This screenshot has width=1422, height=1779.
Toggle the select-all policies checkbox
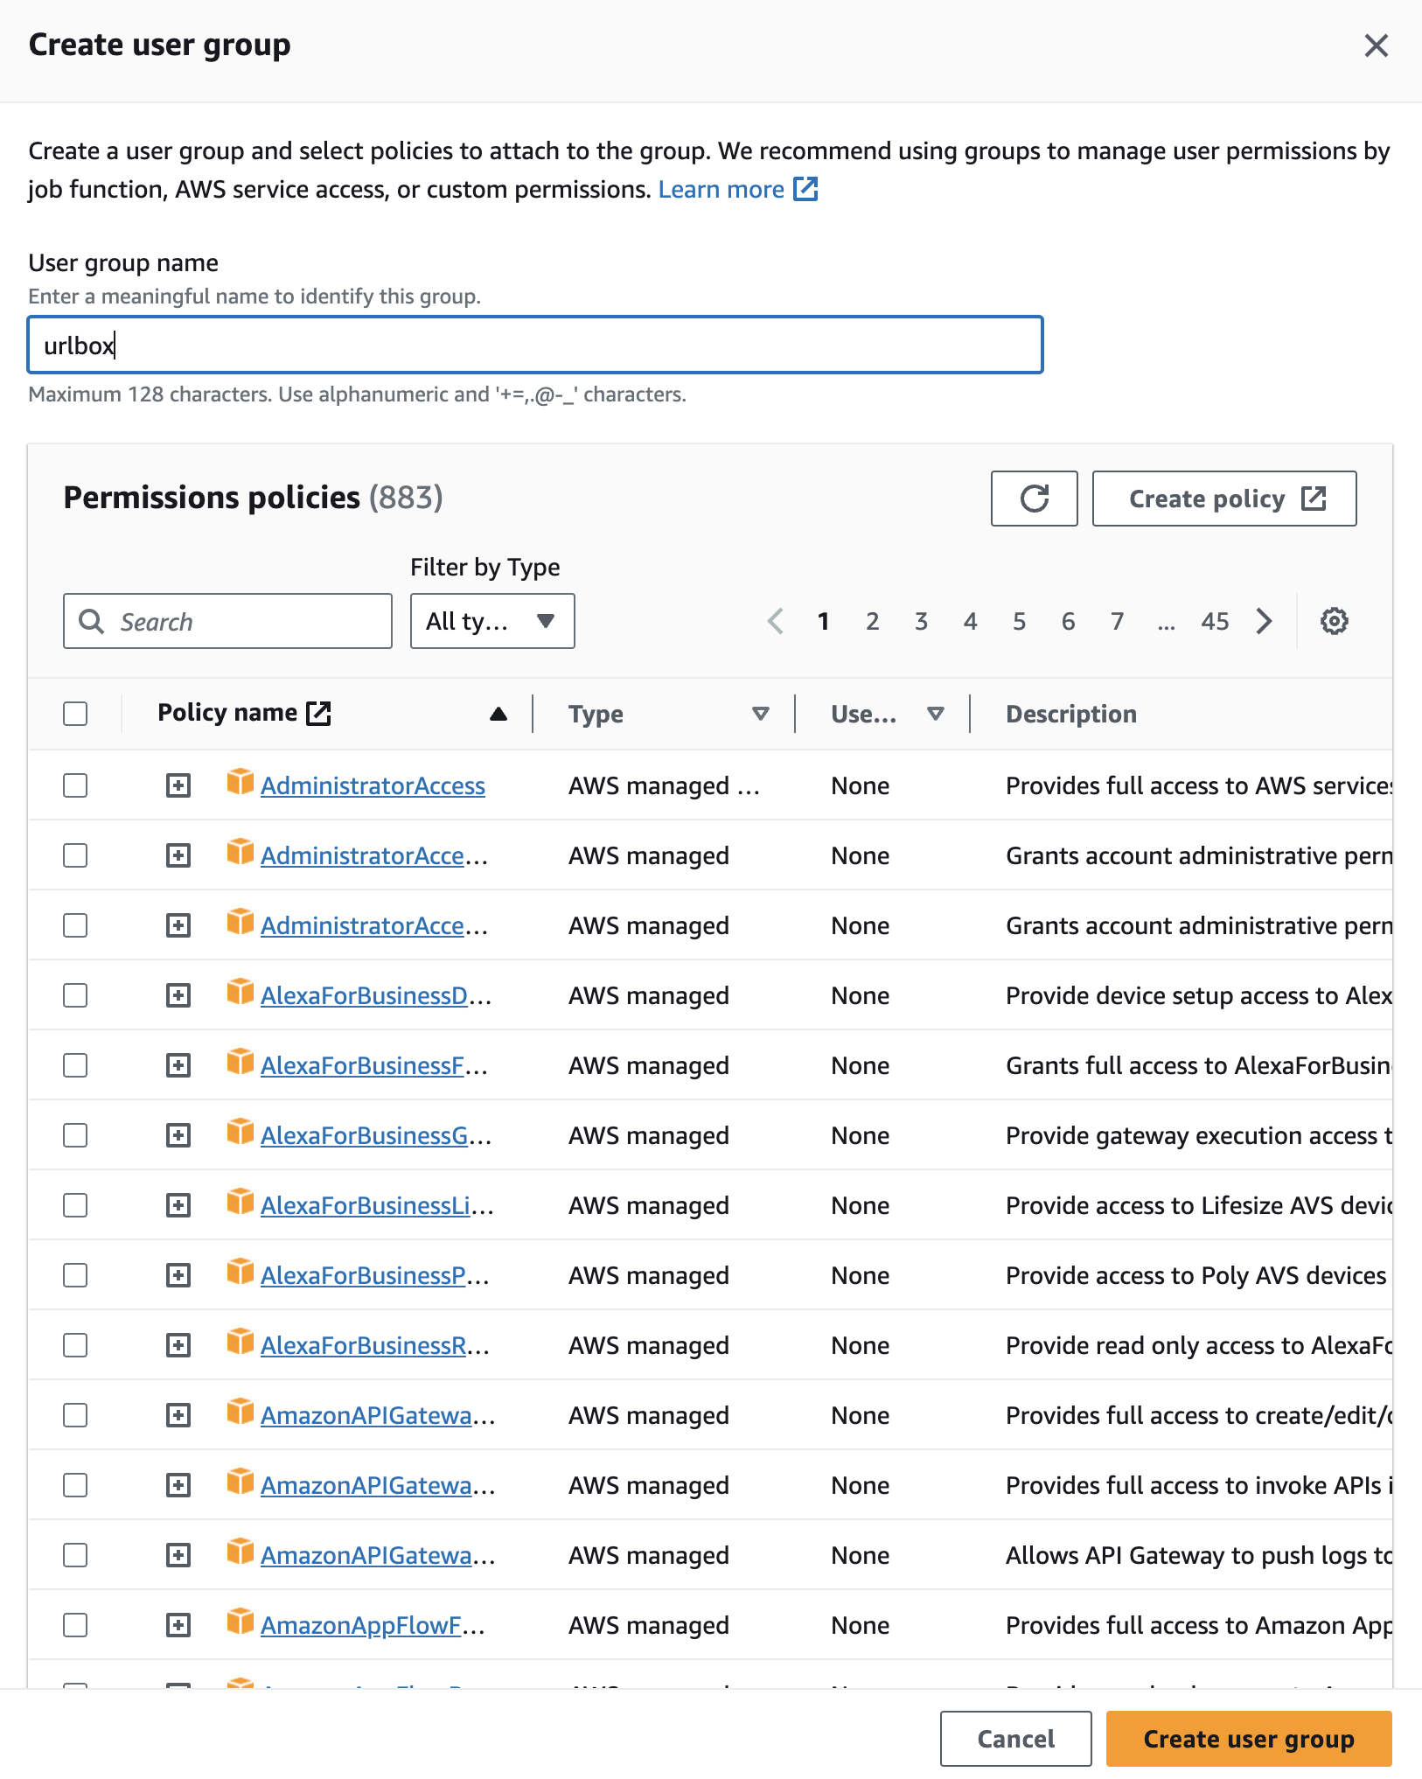tap(75, 714)
